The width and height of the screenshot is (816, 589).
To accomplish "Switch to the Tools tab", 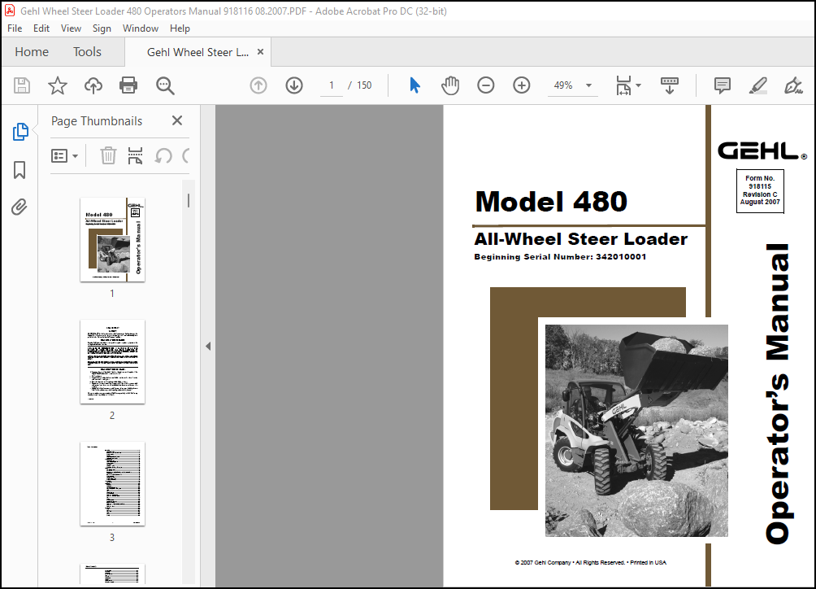I will coord(87,51).
